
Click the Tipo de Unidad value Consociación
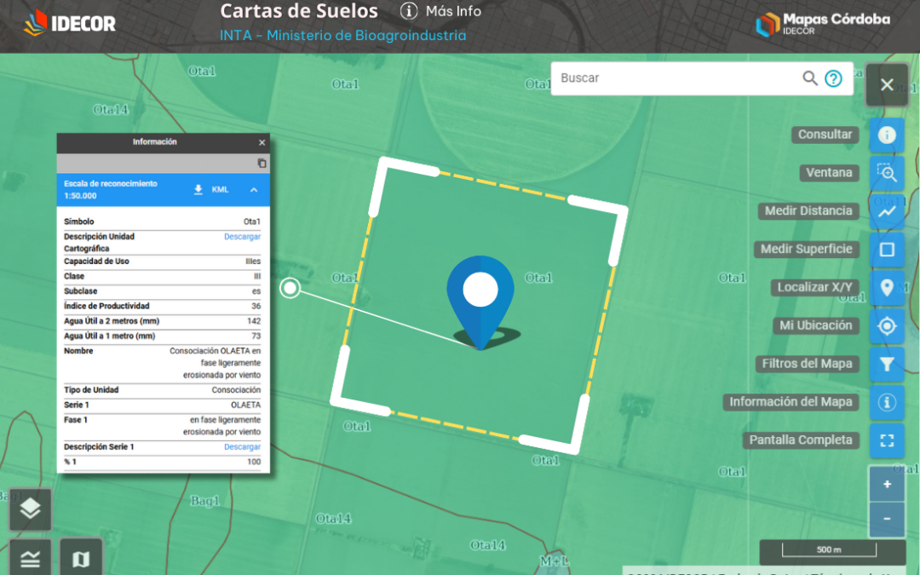click(x=236, y=389)
